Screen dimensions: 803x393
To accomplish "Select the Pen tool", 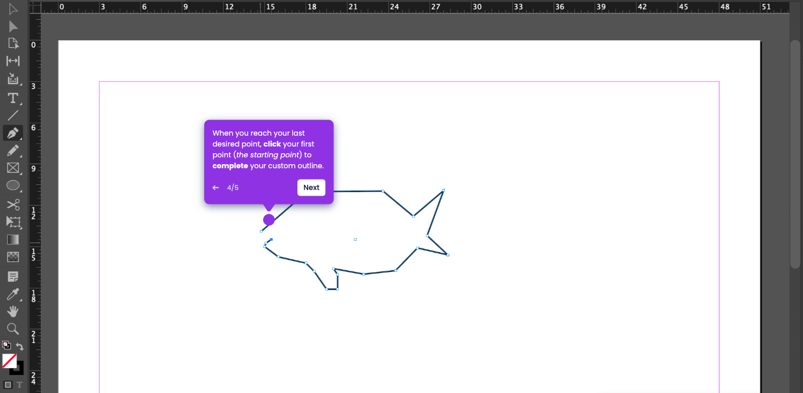I will [13, 133].
